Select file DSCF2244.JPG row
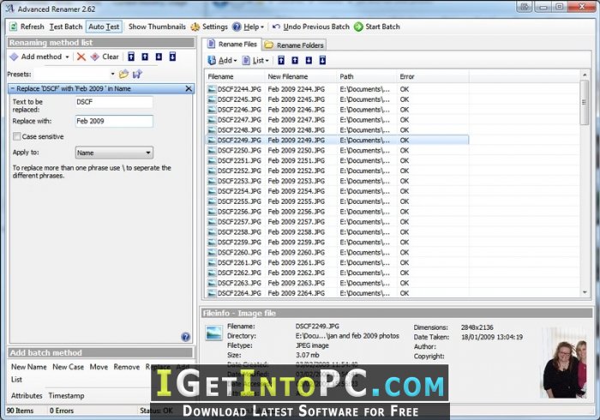 click(337, 89)
